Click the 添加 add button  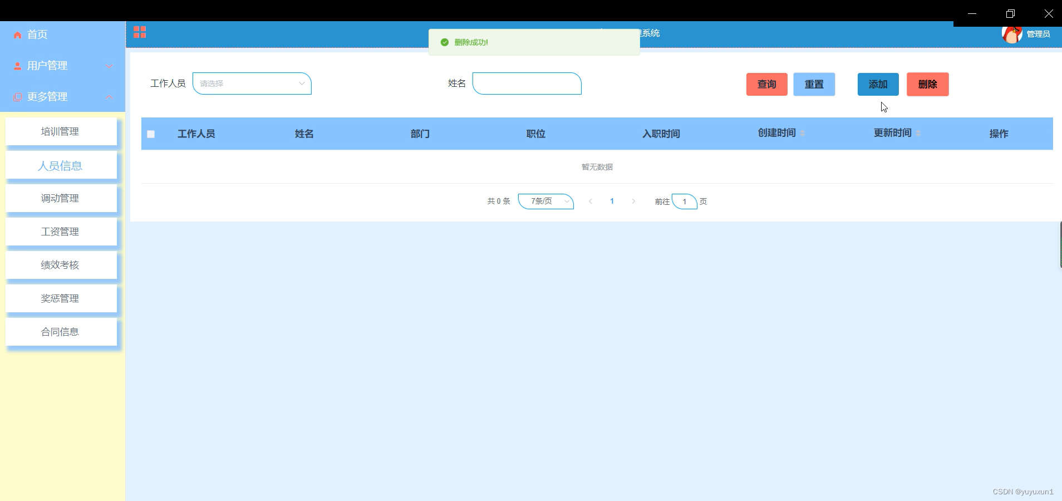coord(878,85)
